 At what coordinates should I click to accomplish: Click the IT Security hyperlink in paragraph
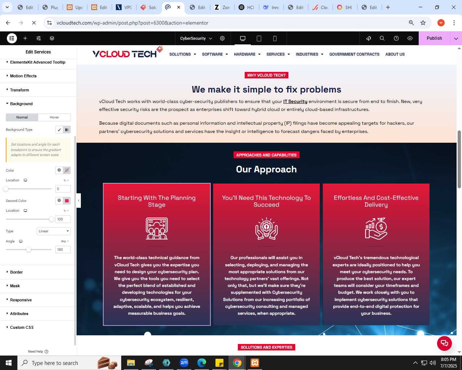pyautogui.click(x=295, y=102)
